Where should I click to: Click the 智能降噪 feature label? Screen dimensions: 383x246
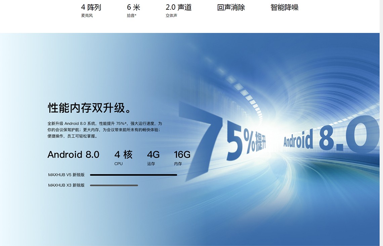pyautogui.click(x=284, y=7)
